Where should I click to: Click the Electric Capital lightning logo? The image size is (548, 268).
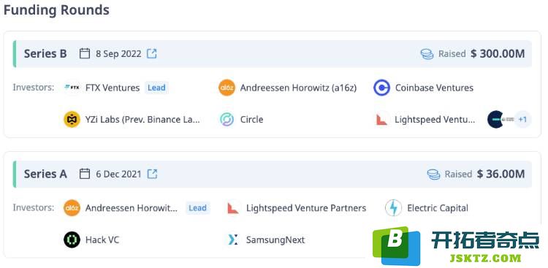coord(394,208)
